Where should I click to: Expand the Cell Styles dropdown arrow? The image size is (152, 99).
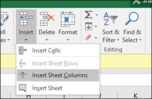pos(9,40)
